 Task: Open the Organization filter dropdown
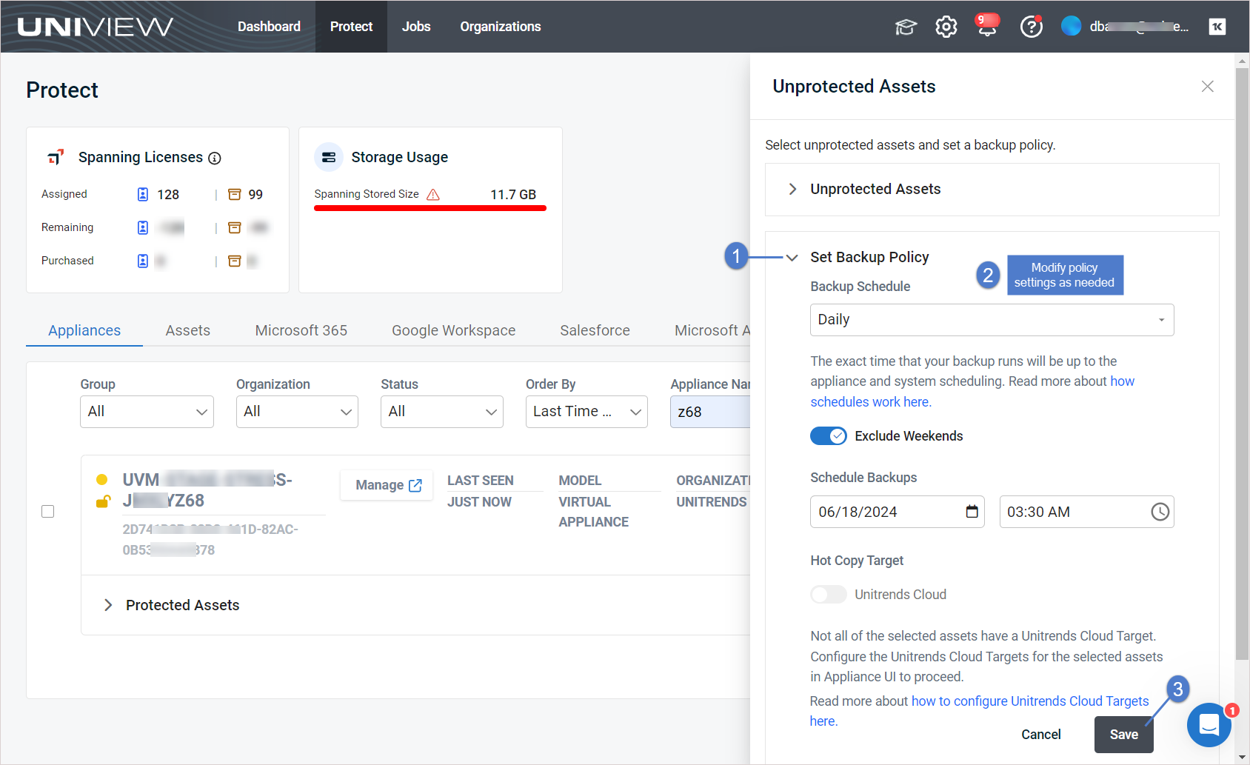pos(297,412)
